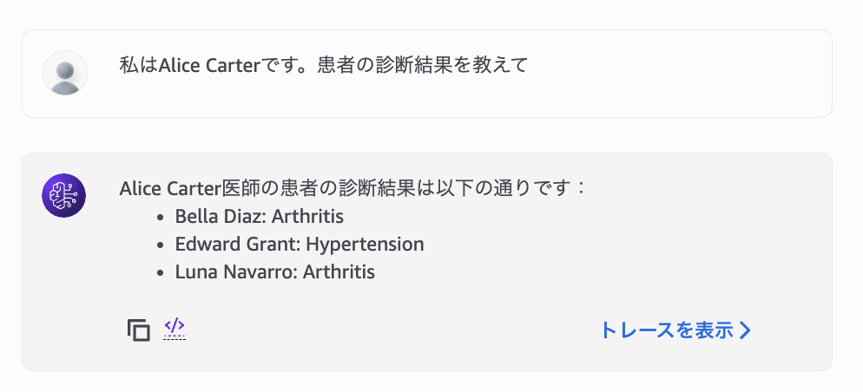Click the purple AI agent avatar
The width and height of the screenshot is (863, 392).
(x=64, y=195)
